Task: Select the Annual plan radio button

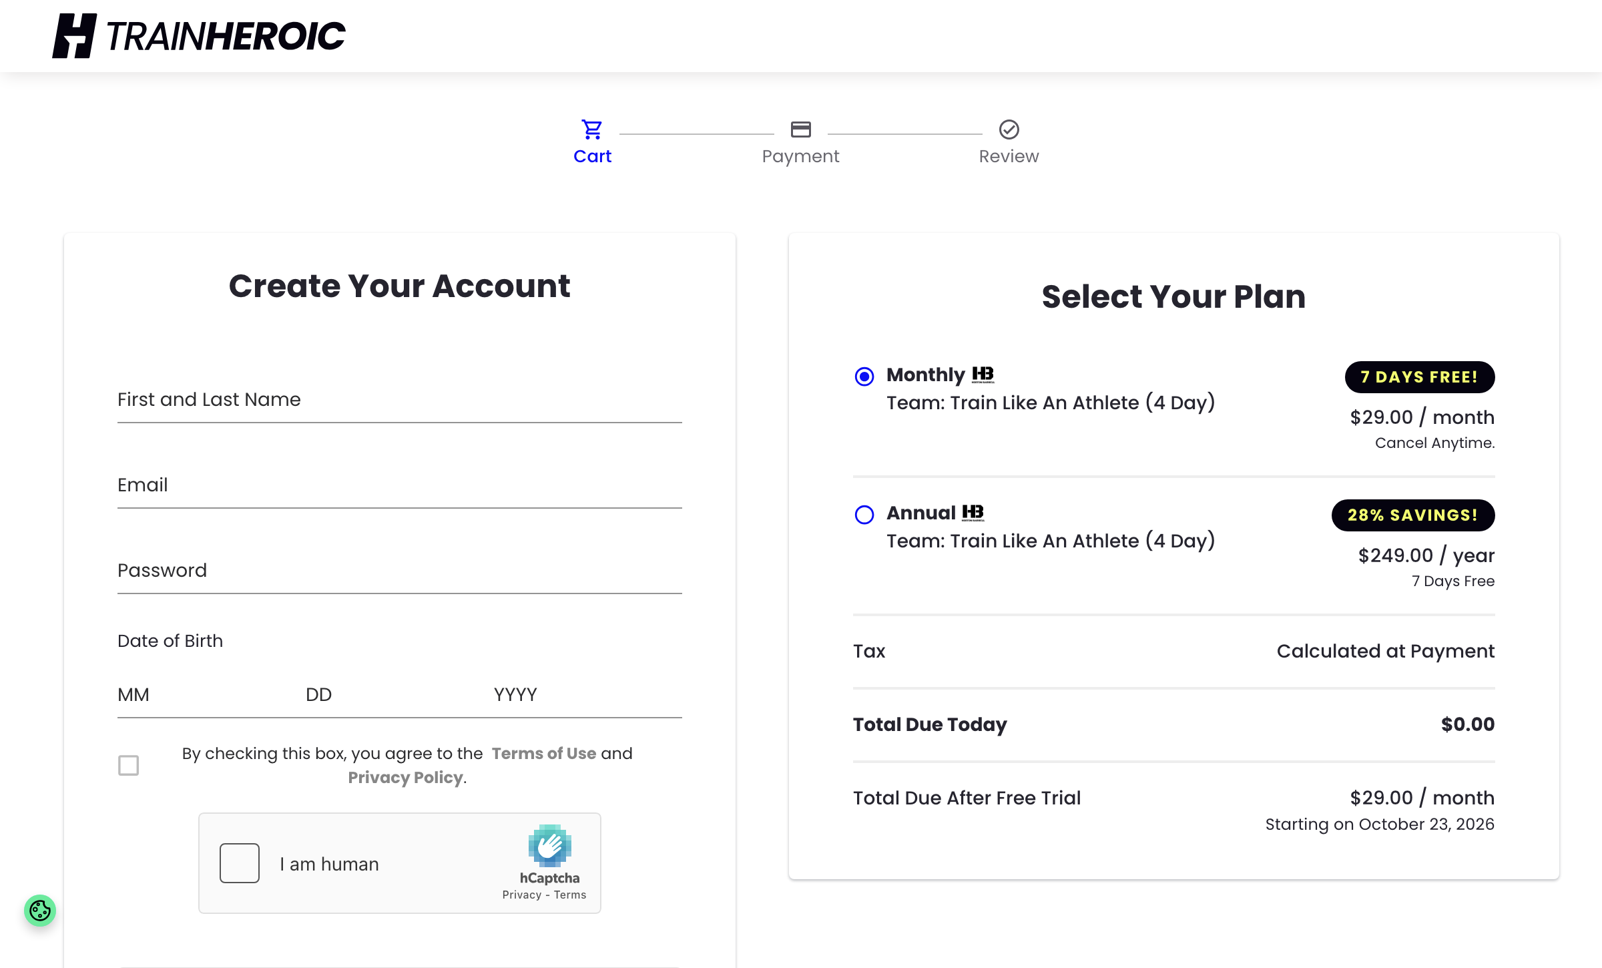Action: 864,515
